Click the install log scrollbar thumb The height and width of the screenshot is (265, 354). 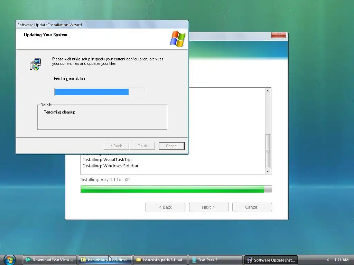(268, 151)
